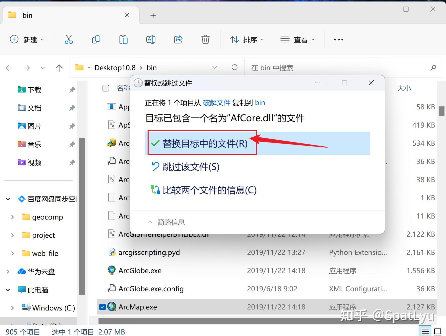Collapse dialog details with the 简略信息 chevron
This screenshot has width=446, height=336.
tap(150, 222)
